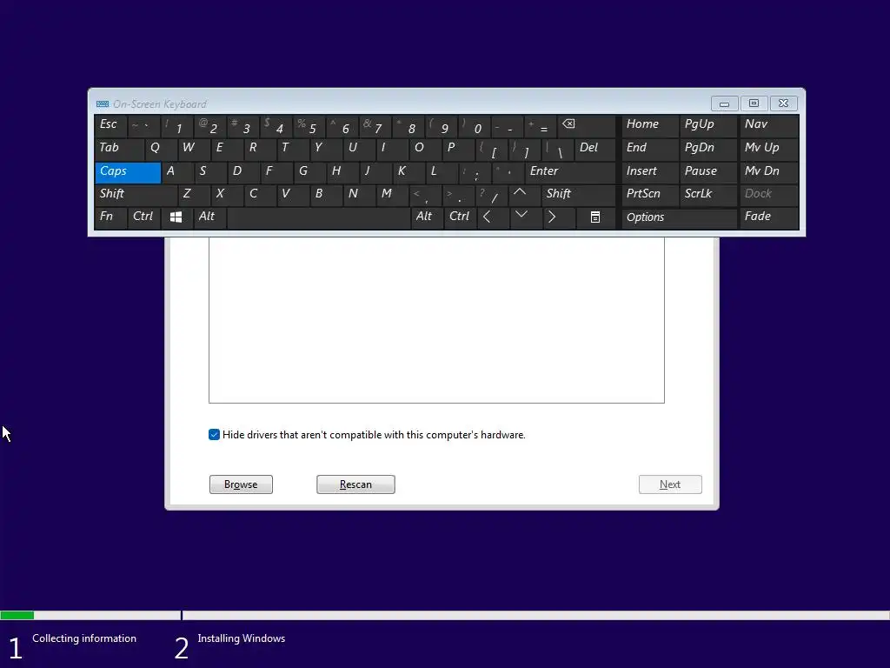Click the P key
The image size is (890, 668).
click(x=457, y=149)
